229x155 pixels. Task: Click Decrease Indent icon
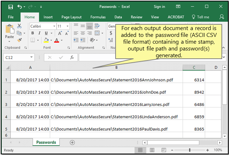click(x=76, y=40)
